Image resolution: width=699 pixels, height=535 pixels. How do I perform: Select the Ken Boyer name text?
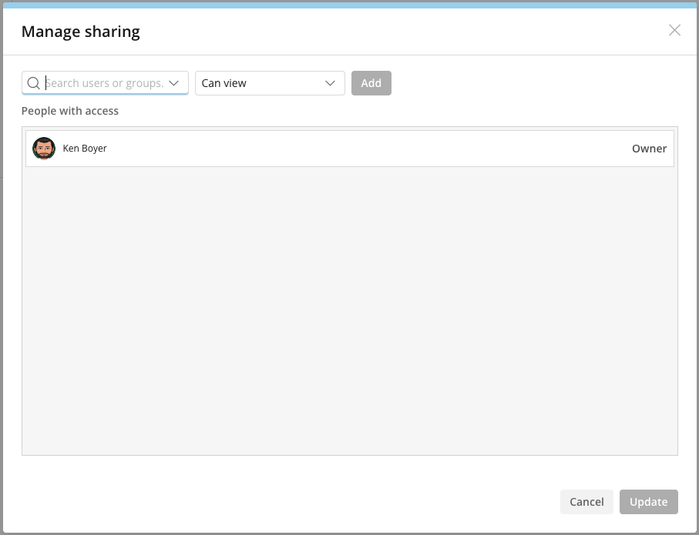coord(85,149)
